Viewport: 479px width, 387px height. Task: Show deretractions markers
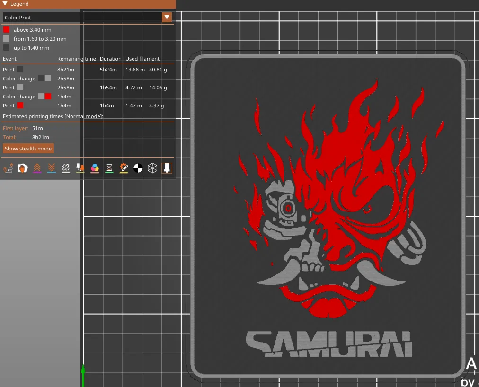click(51, 167)
